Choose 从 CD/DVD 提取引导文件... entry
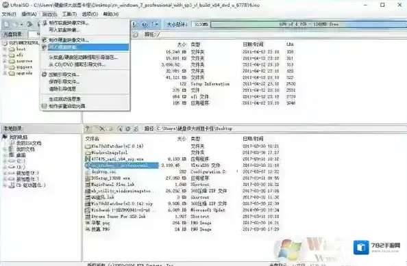Screen dimensions: 407x266 pos(85,64)
